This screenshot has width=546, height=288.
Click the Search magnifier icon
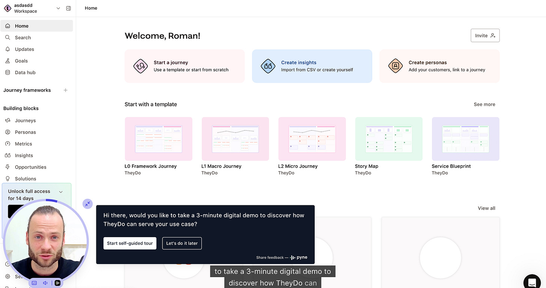click(7, 37)
